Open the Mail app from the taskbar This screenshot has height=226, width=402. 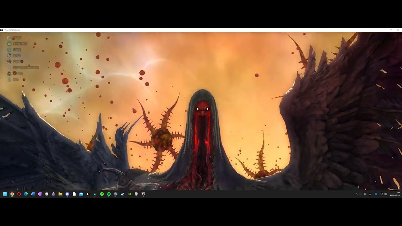coord(81,194)
